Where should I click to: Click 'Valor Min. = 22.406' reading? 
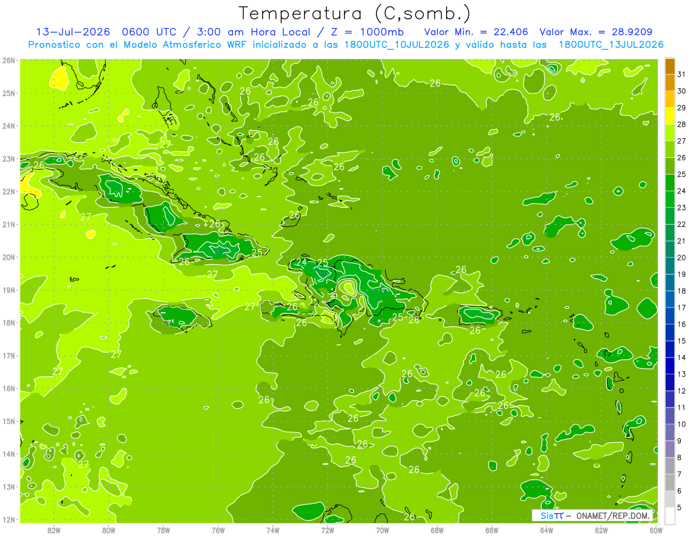click(477, 31)
